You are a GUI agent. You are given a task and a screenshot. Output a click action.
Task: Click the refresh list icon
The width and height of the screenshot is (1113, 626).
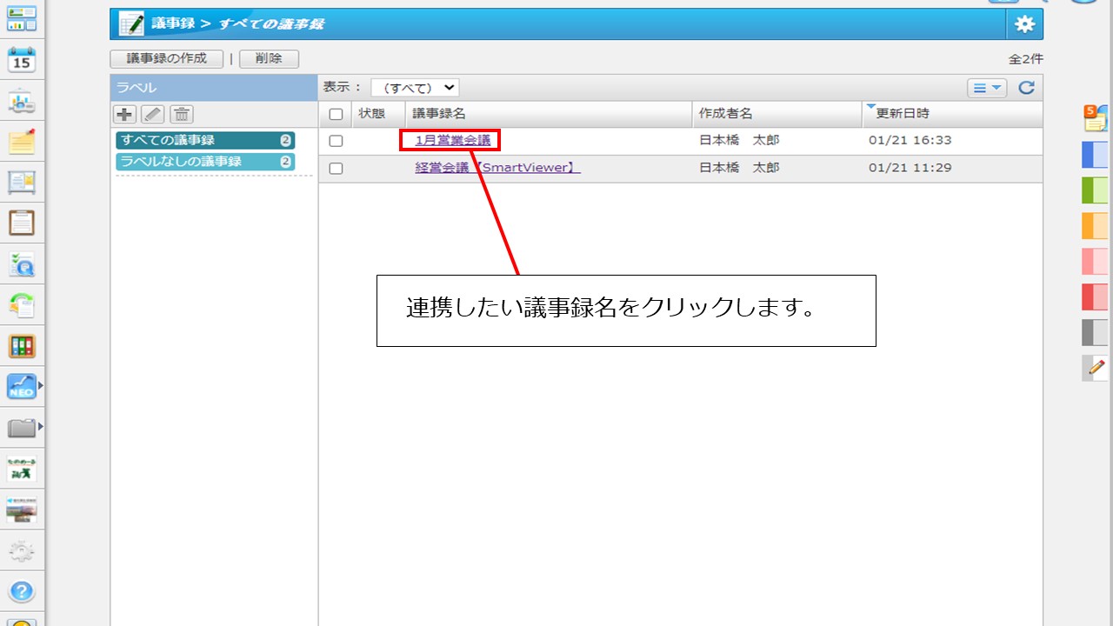(x=1026, y=88)
